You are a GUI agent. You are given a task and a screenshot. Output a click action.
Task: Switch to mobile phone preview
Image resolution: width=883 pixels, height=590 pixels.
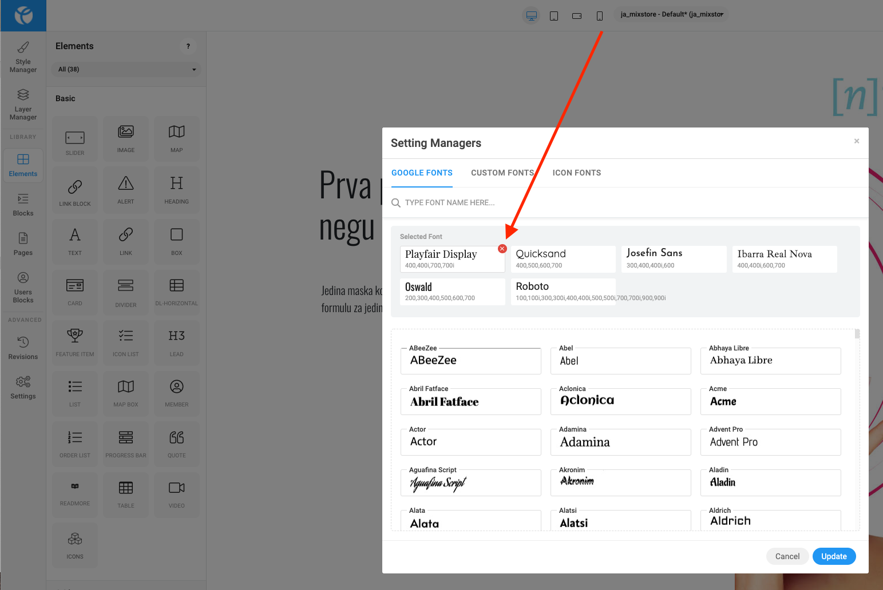click(x=600, y=15)
